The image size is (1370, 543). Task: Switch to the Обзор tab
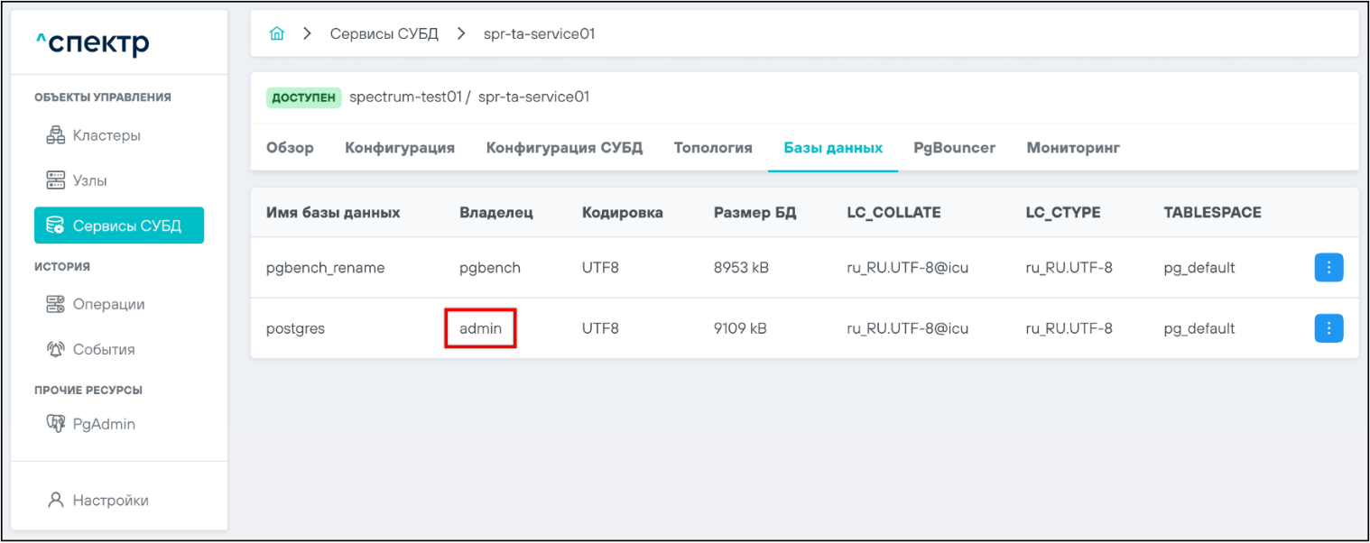pos(290,148)
